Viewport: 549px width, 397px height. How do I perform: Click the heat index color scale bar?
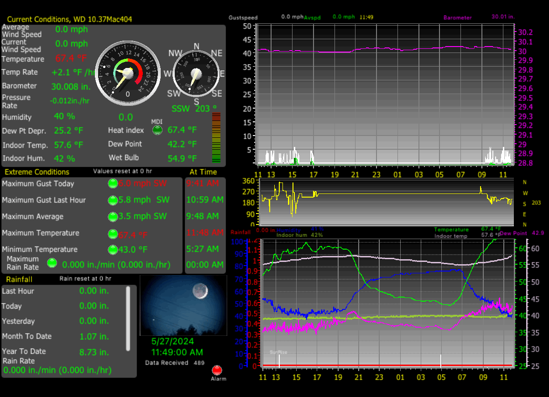coord(216,138)
